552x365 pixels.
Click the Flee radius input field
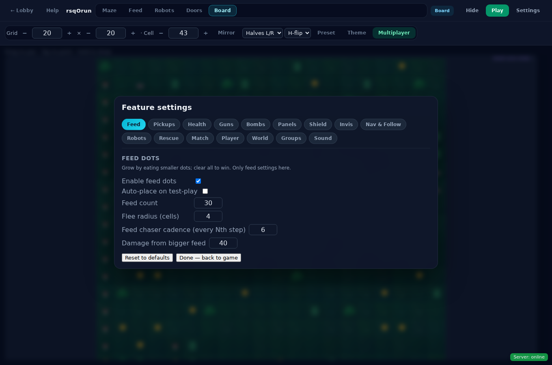(208, 217)
